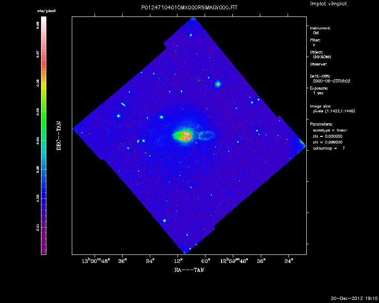Click the 0.03 colorbar scale label
The height and width of the screenshot is (303, 379).
[38, 170]
